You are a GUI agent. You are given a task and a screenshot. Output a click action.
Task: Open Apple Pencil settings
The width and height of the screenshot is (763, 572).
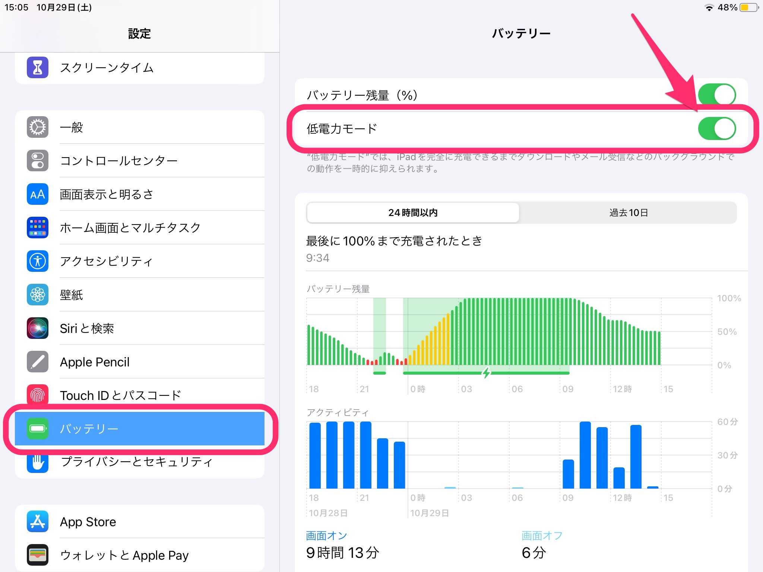(x=140, y=362)
